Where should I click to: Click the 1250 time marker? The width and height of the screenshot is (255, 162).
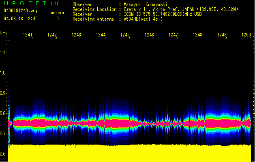point(246,35)
